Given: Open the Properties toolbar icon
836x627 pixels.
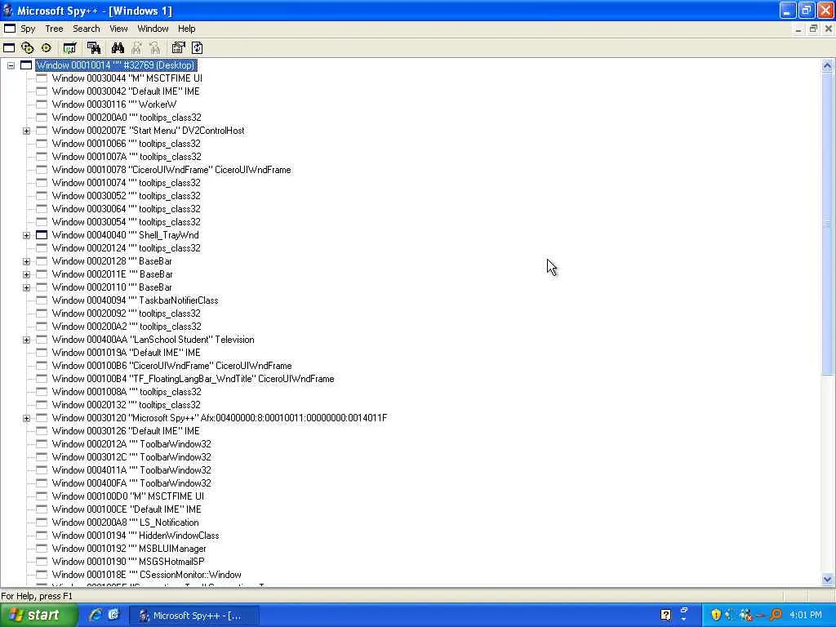Looking at the screenshot, I should (178, 48).
